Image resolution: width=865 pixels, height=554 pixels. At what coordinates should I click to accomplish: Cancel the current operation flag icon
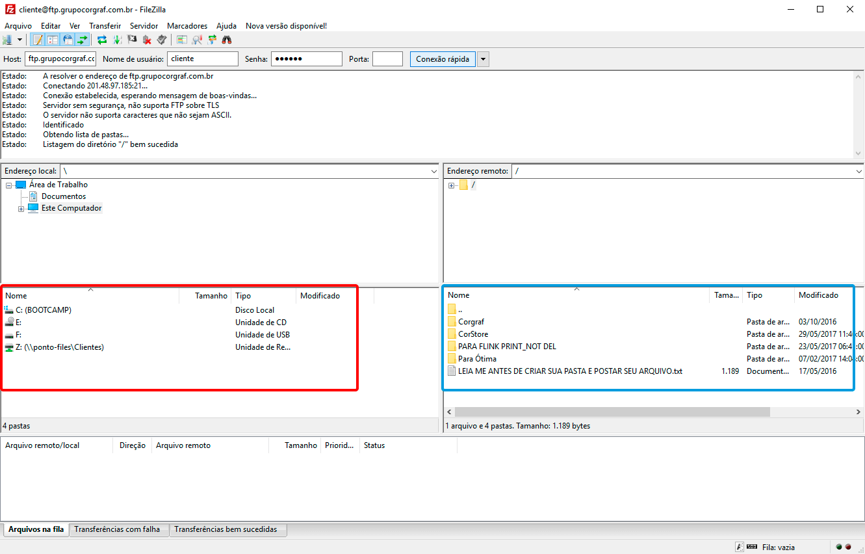tap(132, 40)
